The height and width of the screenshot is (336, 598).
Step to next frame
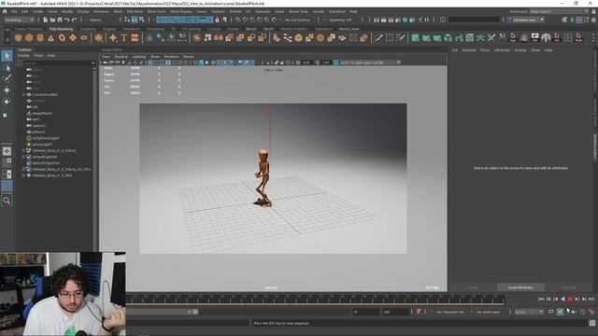pyautogui.click(x=577, y=300)
